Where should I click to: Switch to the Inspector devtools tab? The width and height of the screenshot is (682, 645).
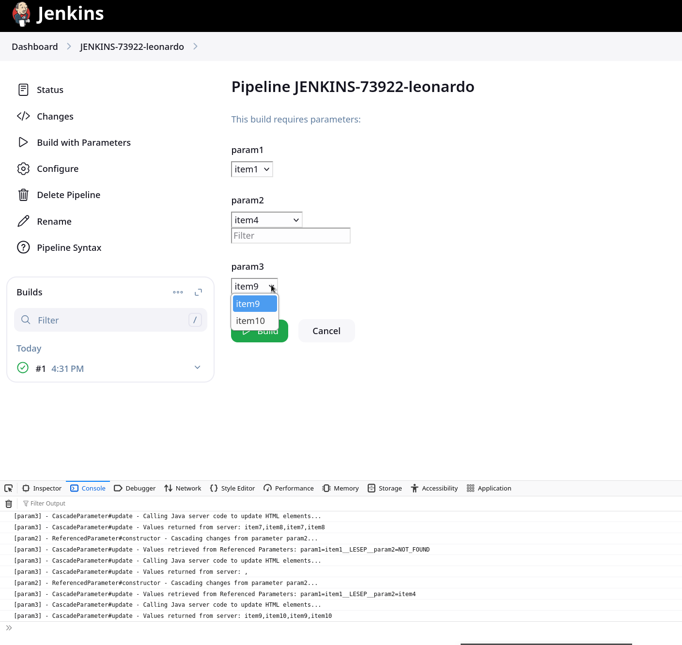(42, 488)
